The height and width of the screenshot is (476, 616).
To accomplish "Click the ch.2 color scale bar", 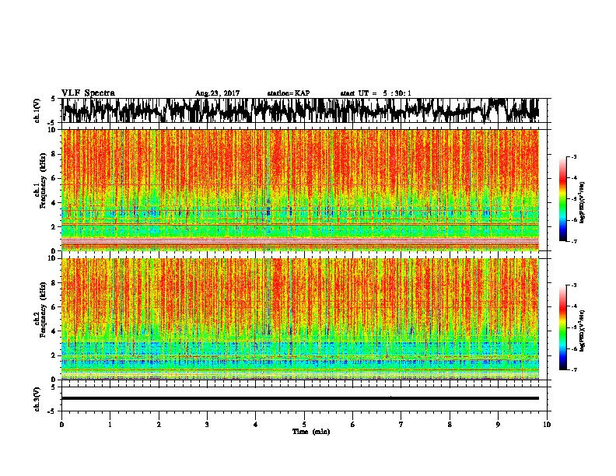I will point(562,327).
